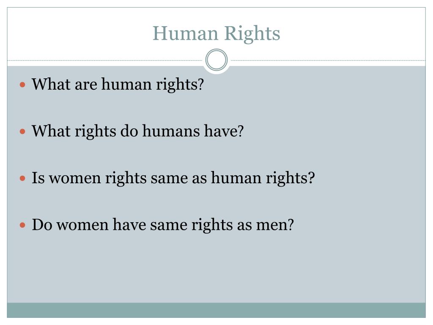Viewport: 433px width, 325px height.
Task: Click the dark teal footer bar
Action: coord(216,310)
